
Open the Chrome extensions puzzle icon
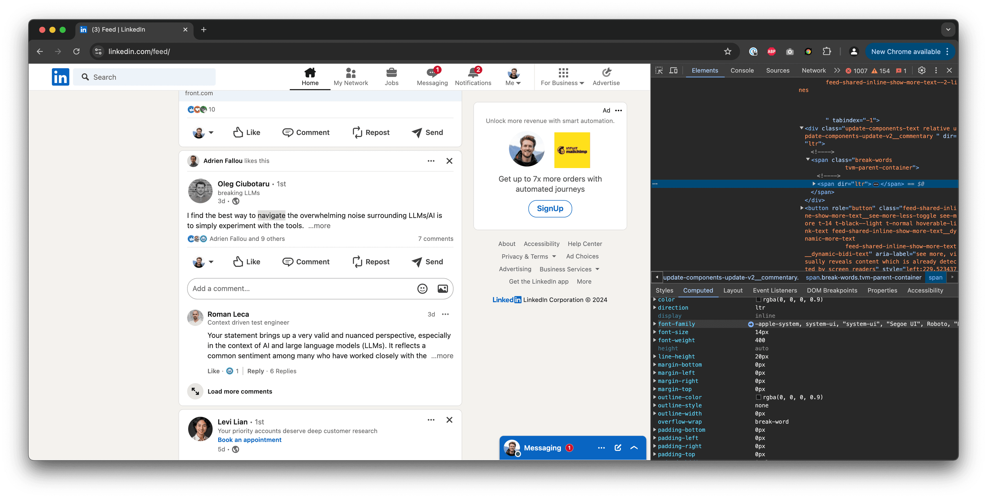[826, 51]
